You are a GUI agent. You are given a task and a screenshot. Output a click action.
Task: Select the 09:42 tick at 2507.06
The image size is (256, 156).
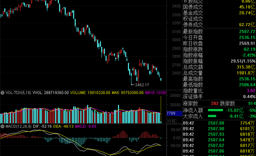tap(219, 151)
